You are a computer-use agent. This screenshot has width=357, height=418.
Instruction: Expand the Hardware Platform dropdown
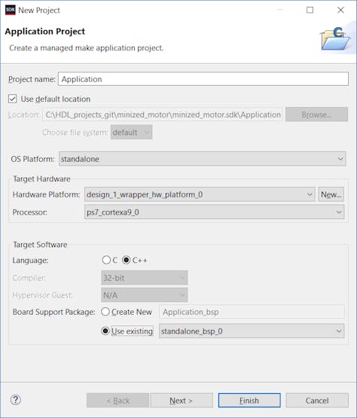tap(200, 194)
